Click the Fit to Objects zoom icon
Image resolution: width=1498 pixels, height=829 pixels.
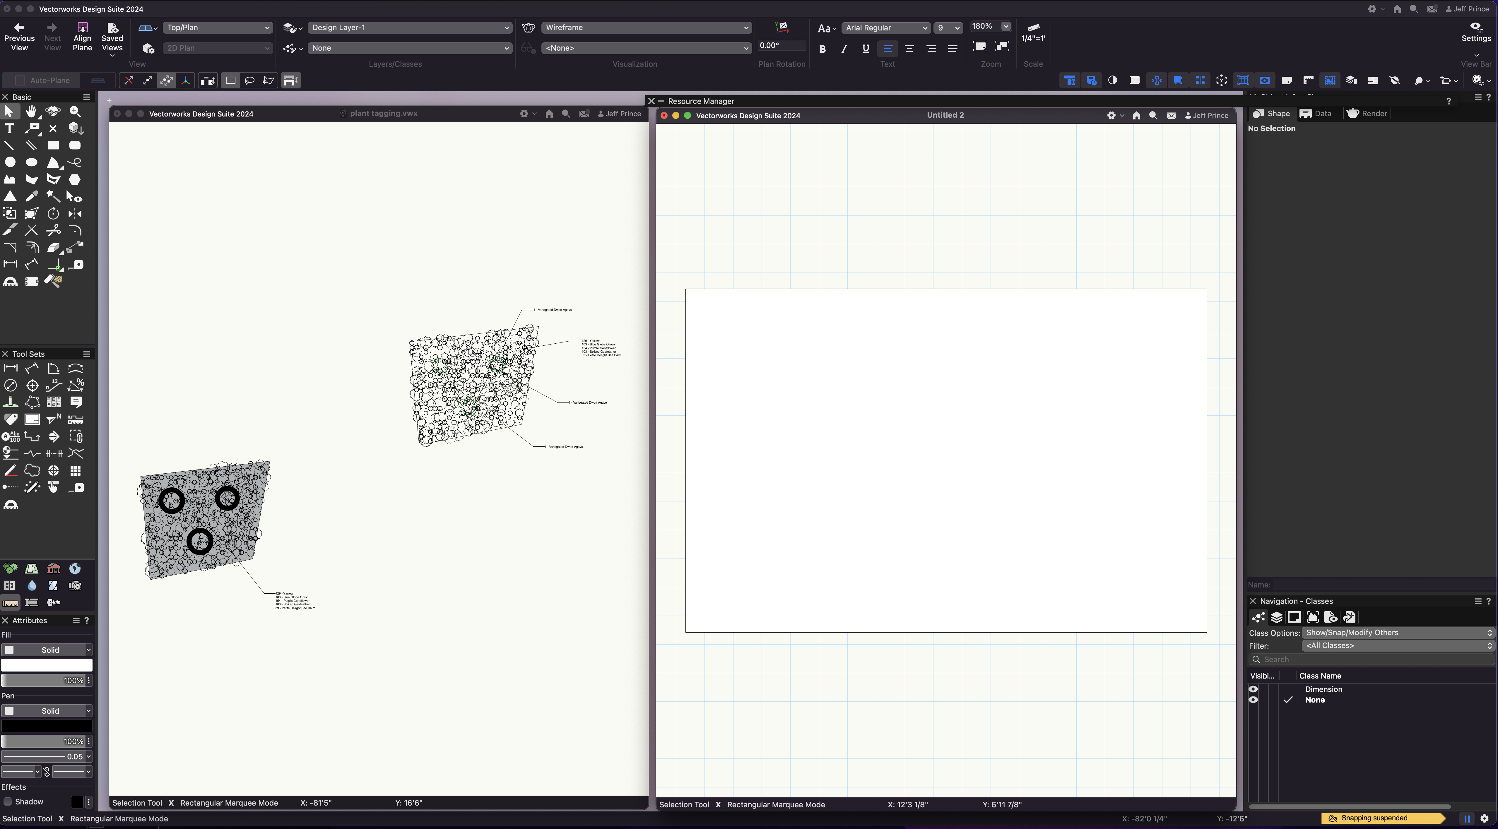(x=1002, y=47)
